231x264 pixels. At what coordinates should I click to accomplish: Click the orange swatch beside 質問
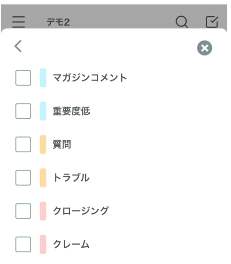43,144
